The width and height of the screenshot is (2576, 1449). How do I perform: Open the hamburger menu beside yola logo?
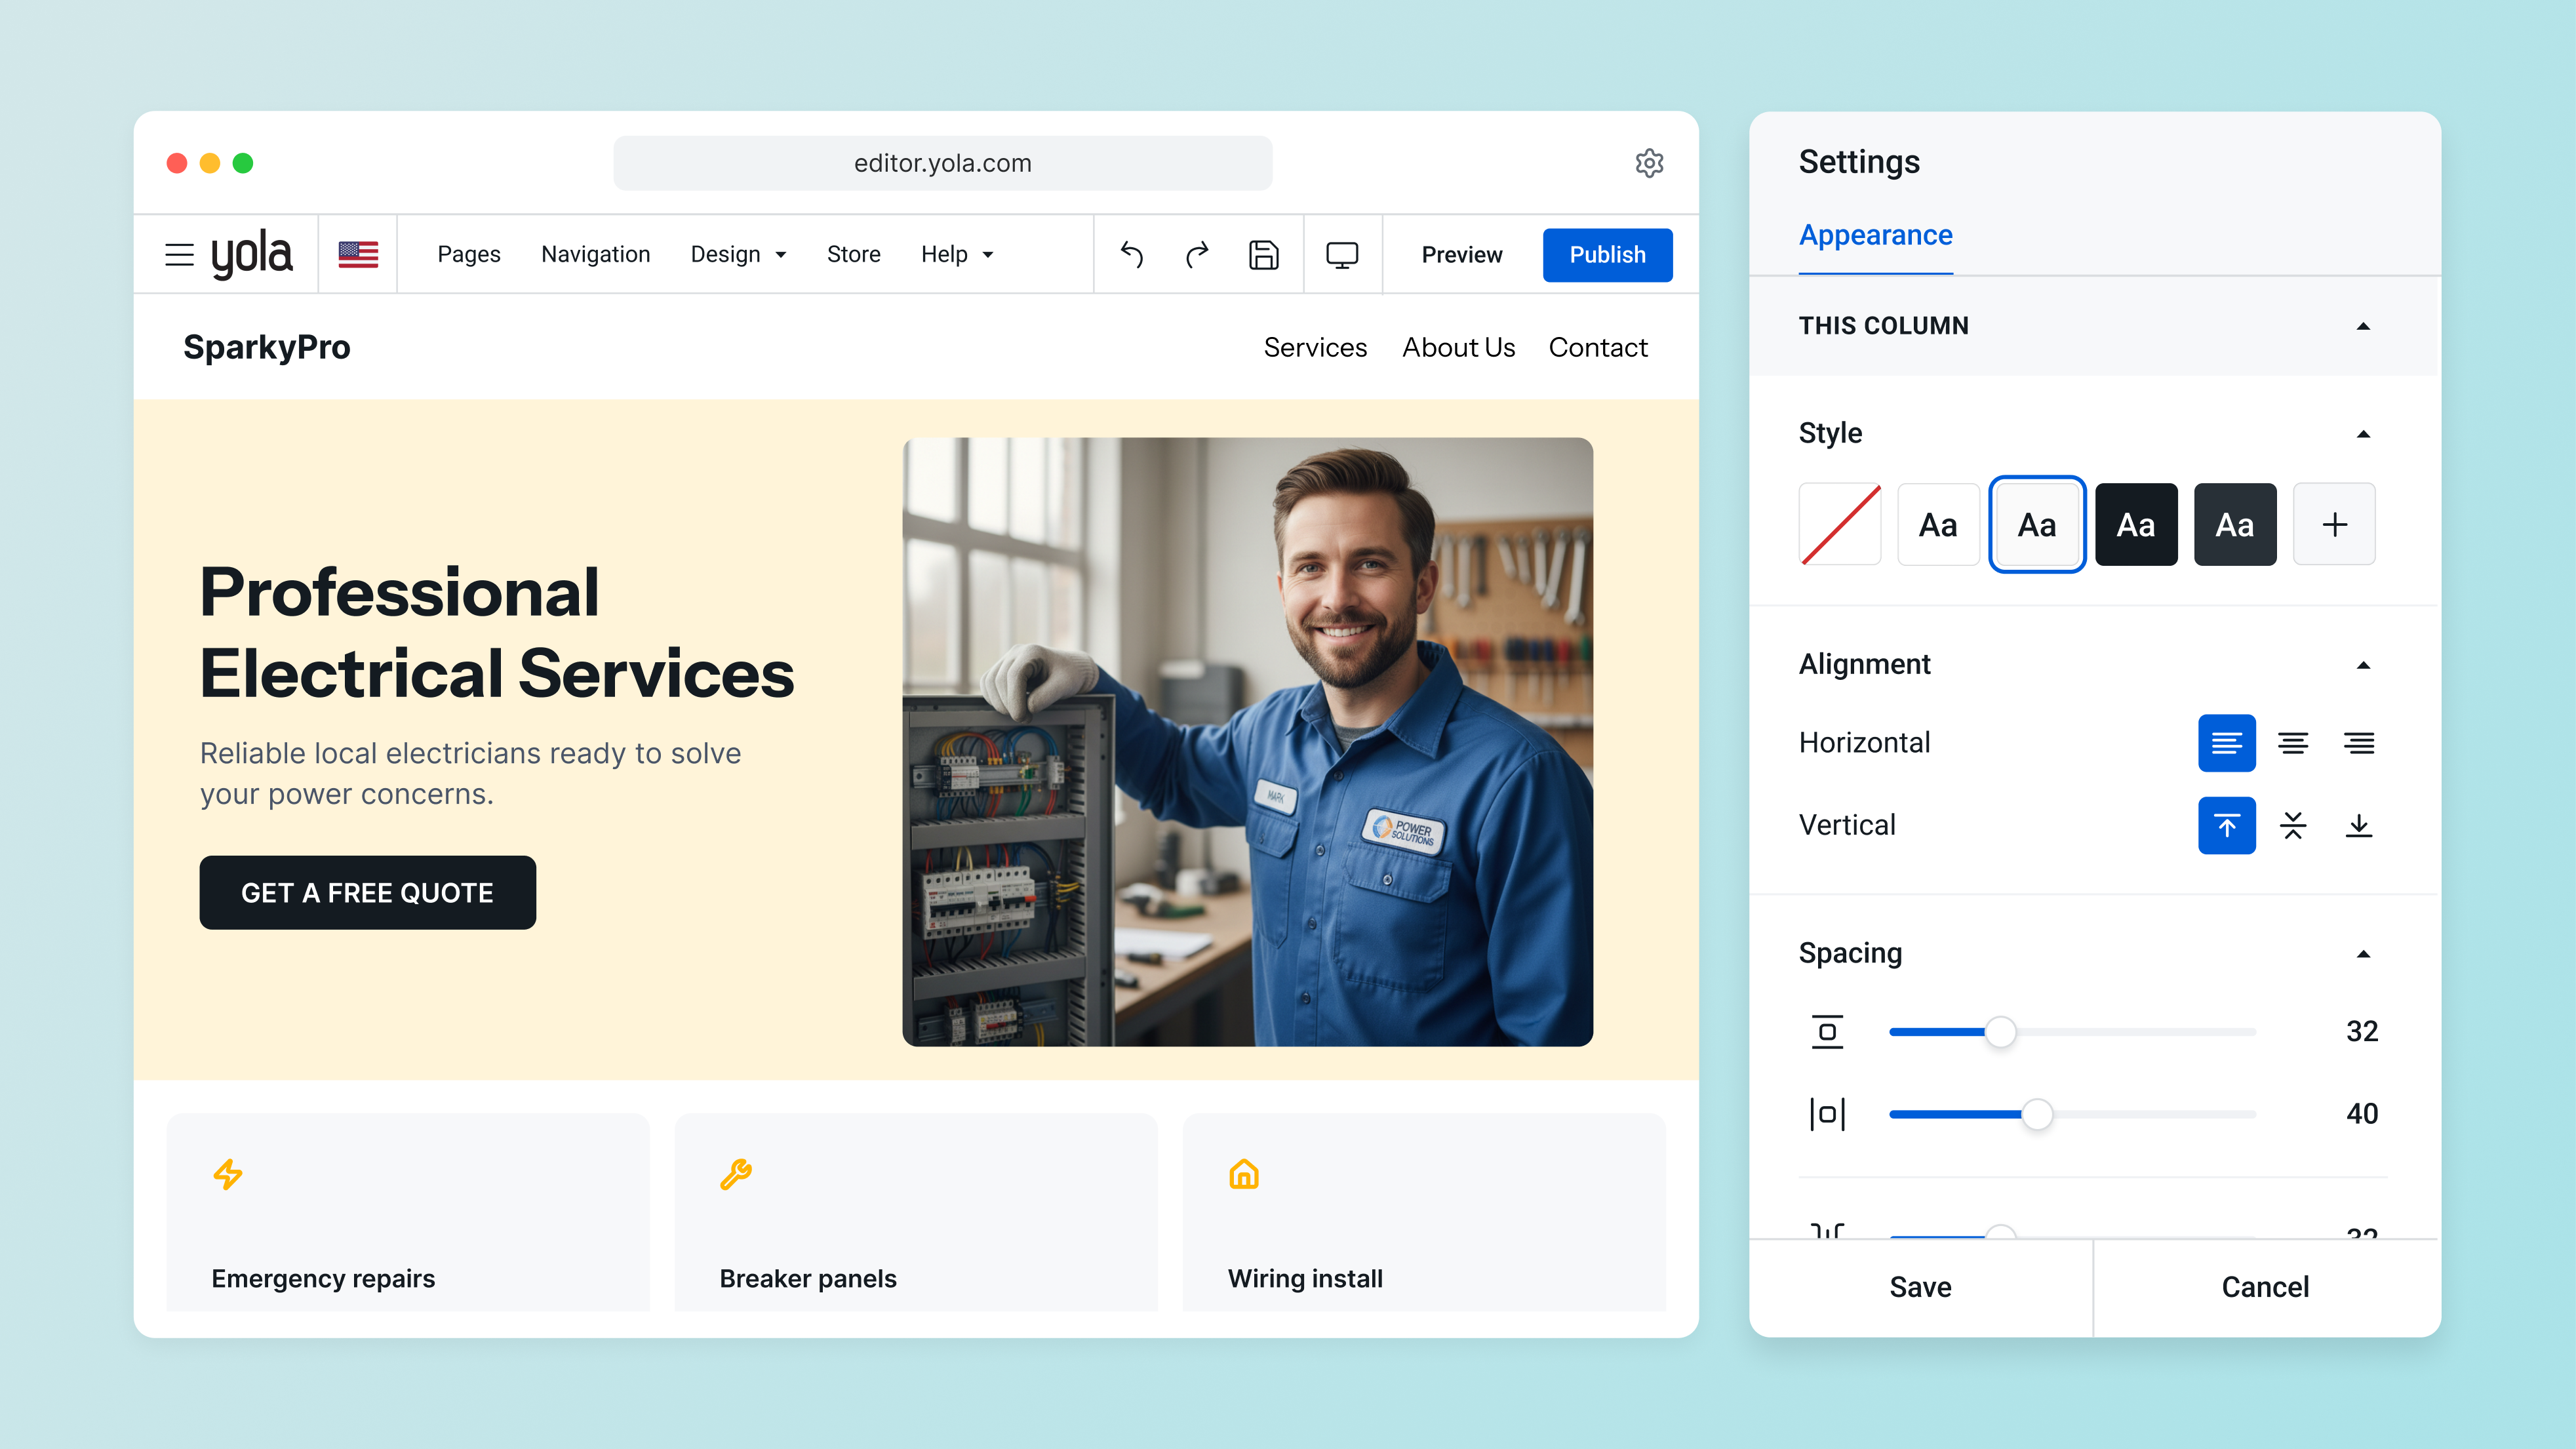click(x=179, y=255)
